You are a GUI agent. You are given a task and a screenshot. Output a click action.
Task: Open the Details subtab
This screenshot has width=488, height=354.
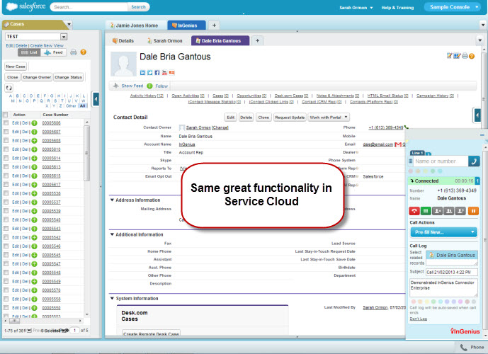click(x=123, y=41)
